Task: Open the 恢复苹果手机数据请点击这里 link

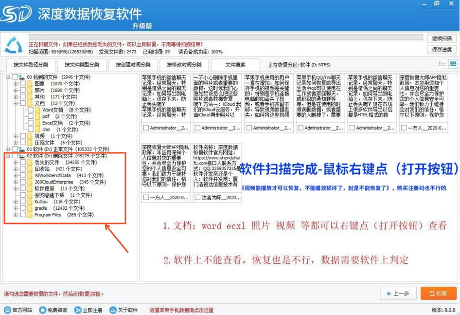Action: click(x=181, y=310)
